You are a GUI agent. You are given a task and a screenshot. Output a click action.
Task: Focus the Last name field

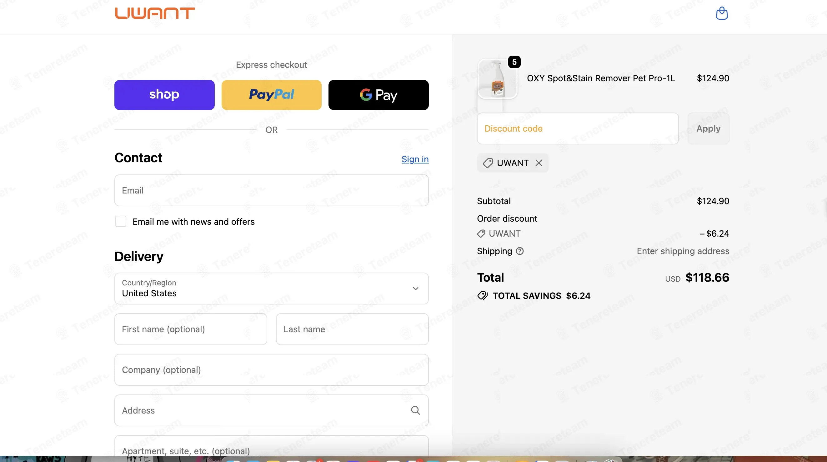tap(352, 329)
